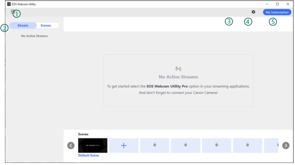Open the Settings gear
This screenshot has width=295, height=165.
pos(254,12)
